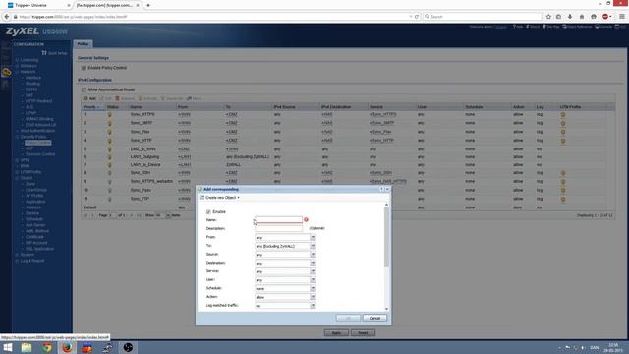629x354 pixels.
Task: Toggle Allow Asymmetrical Route checkbox
Action: (x=84, y=89)
